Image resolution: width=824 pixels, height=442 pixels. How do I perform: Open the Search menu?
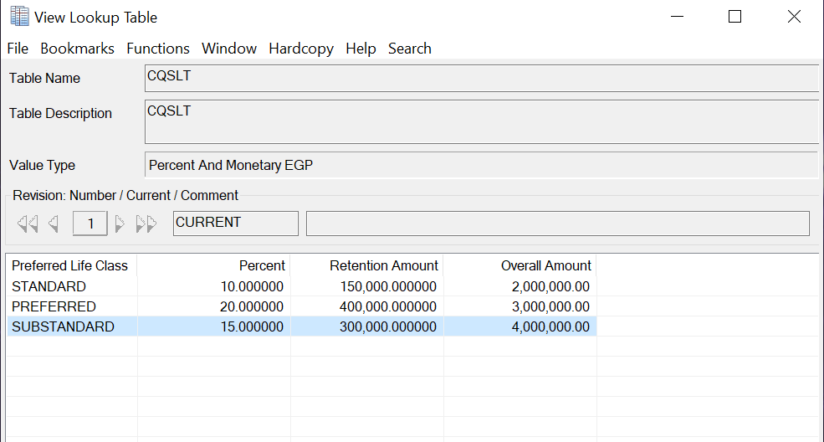coord(410,49)
